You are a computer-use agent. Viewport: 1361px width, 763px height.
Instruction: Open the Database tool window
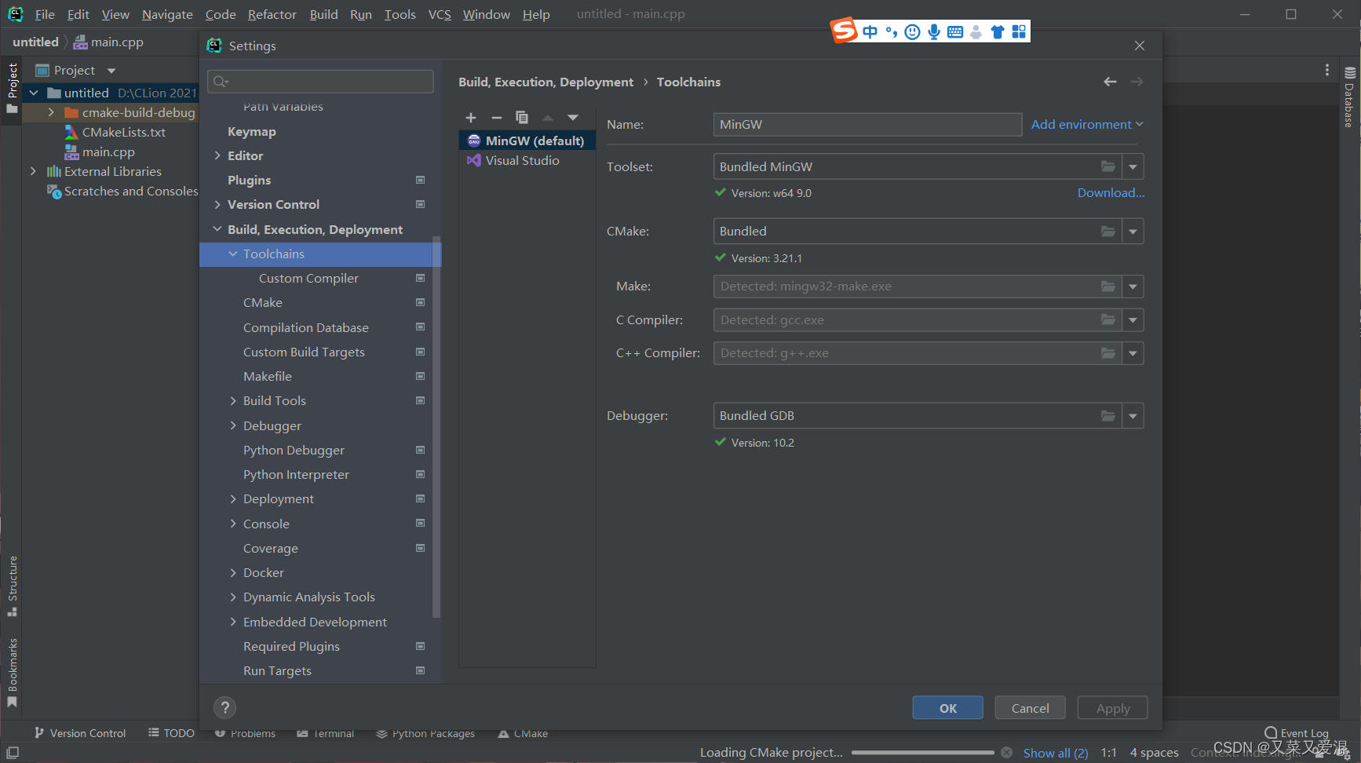coord(1349,97)
